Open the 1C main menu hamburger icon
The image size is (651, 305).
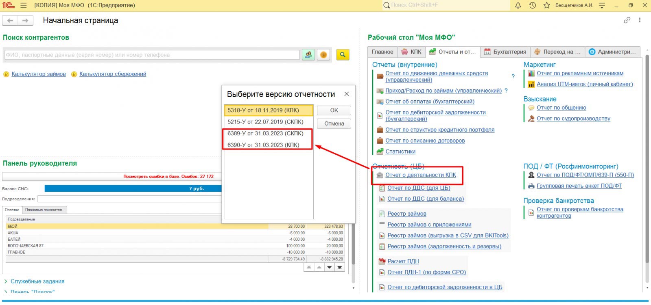[x=23, y=5]
